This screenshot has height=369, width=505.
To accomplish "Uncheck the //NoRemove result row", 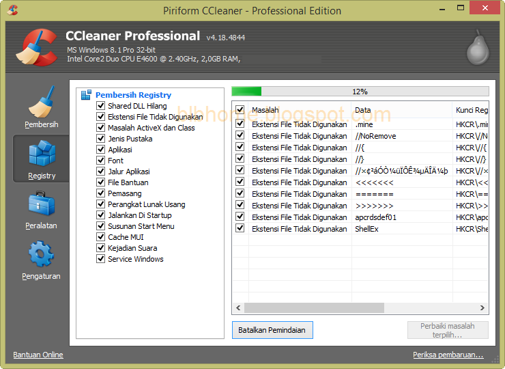I will (x=240, y=135).
